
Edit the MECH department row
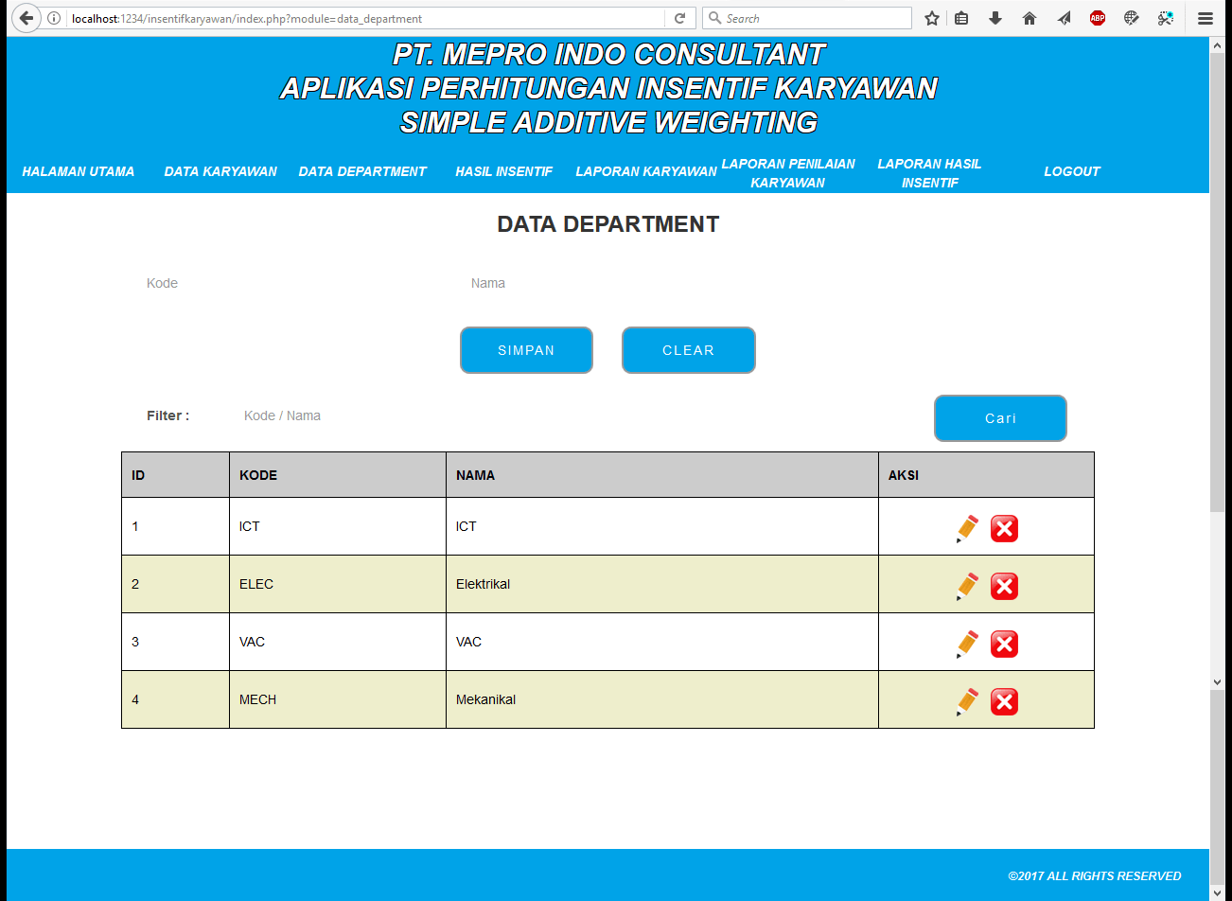click(x=967, y=701)
